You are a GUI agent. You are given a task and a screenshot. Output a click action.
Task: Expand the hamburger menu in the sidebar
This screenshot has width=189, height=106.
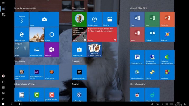coord(3,3)
